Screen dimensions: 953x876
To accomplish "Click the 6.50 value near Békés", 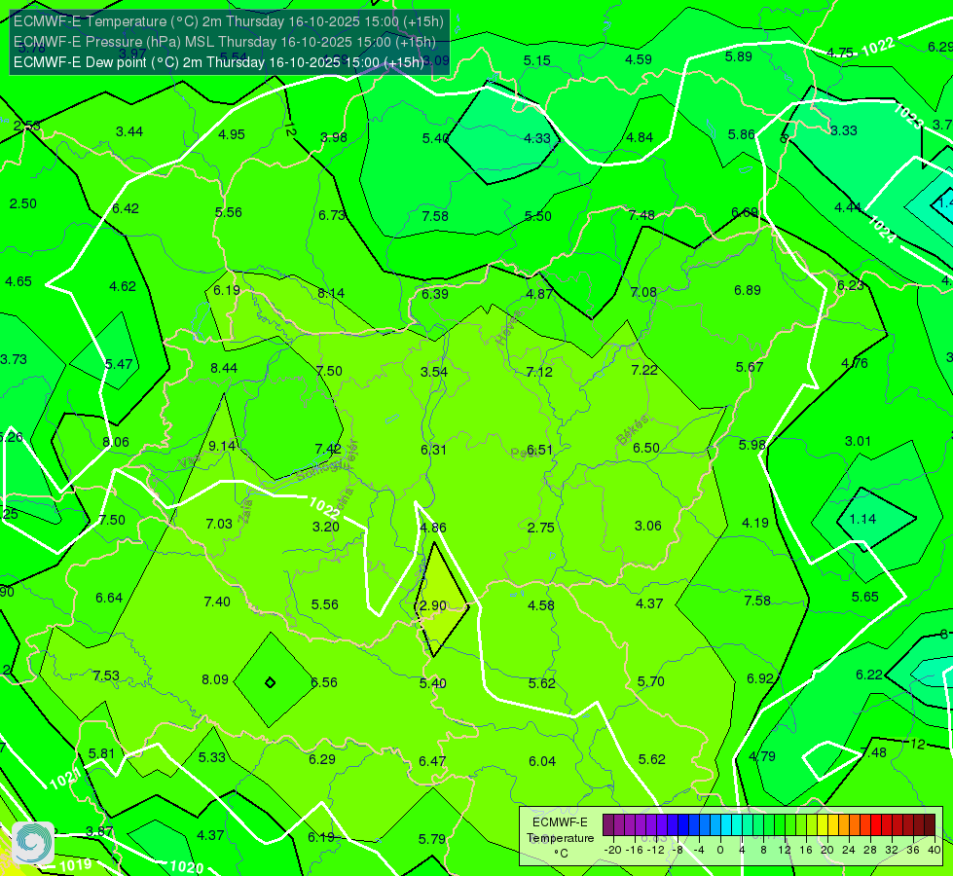I will pos(646,448).
